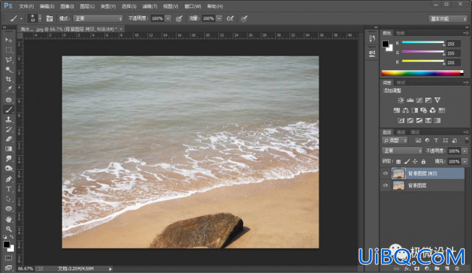Viewport: 472px width, 273px height.
Task: Open the brush opacity slider arrow
Action: (x=168, y=19)
